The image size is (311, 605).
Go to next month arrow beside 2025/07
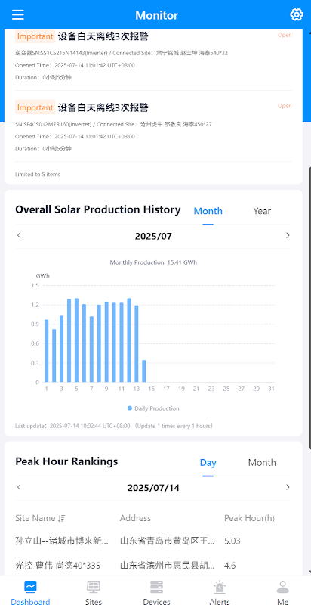point(288,235)
